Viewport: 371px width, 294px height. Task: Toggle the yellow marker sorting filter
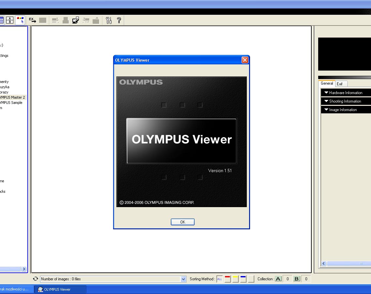coord(235,279)
